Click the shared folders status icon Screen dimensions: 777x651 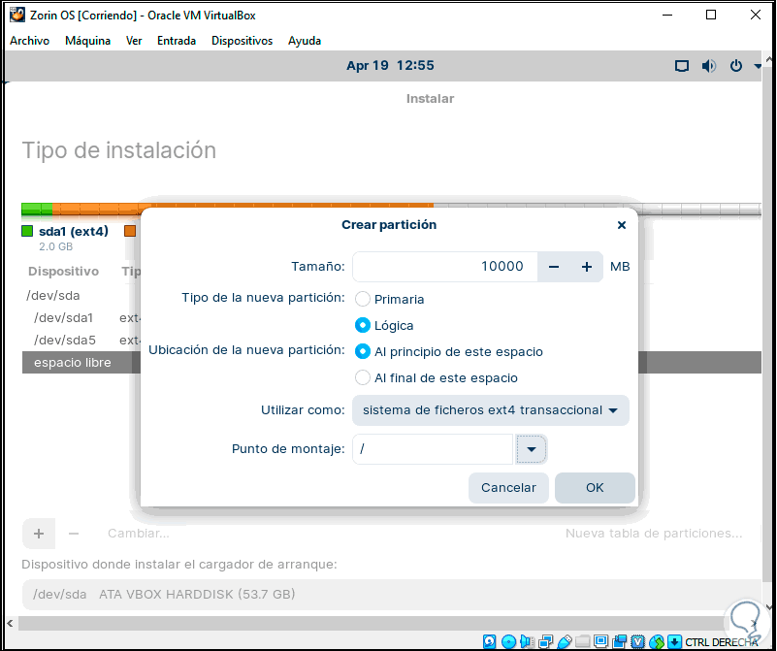[x=583, y=641]
